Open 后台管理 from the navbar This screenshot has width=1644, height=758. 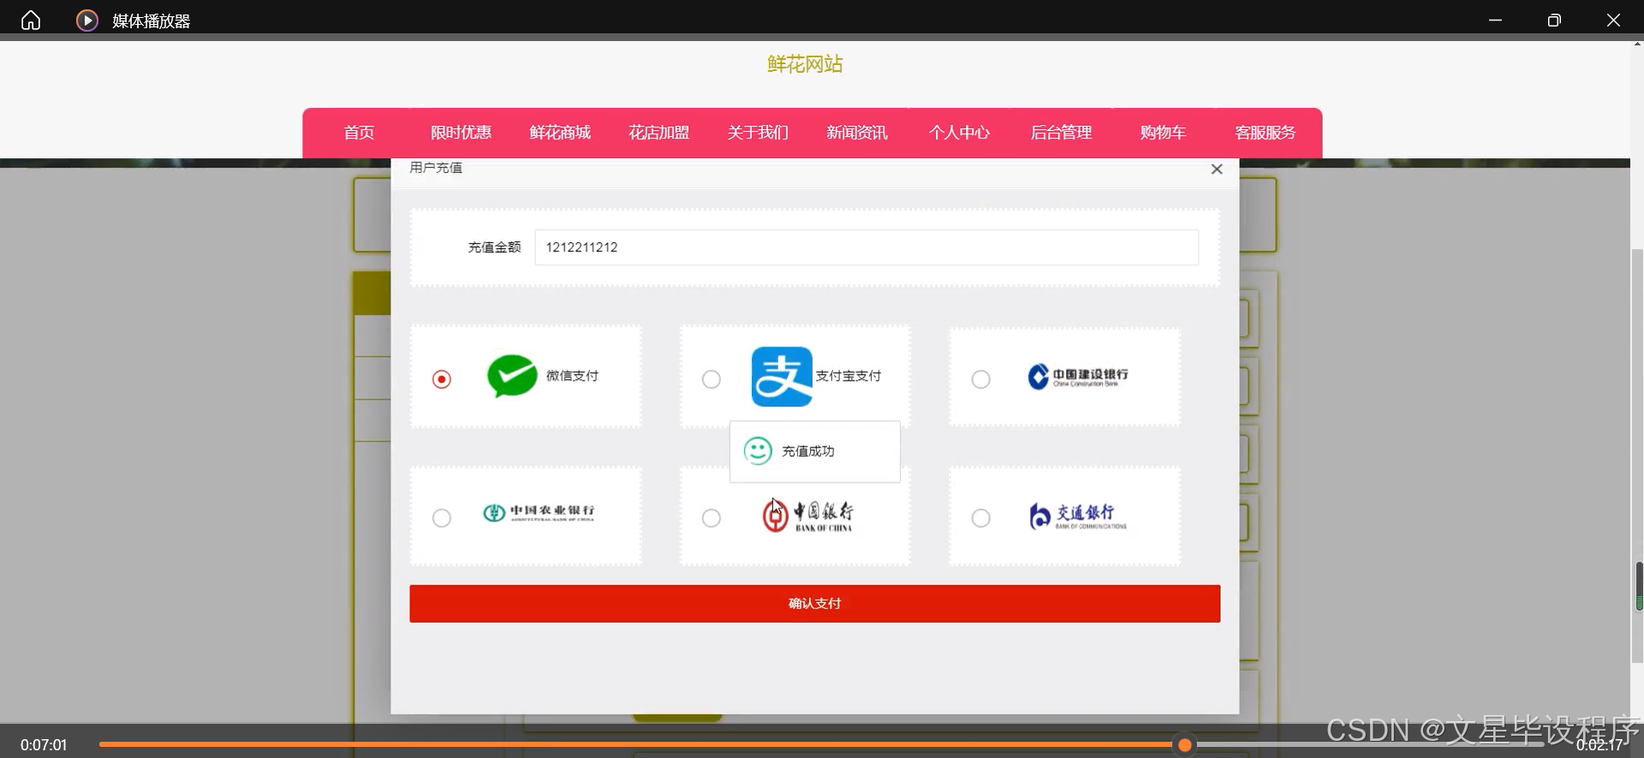tap(1061, 133)
